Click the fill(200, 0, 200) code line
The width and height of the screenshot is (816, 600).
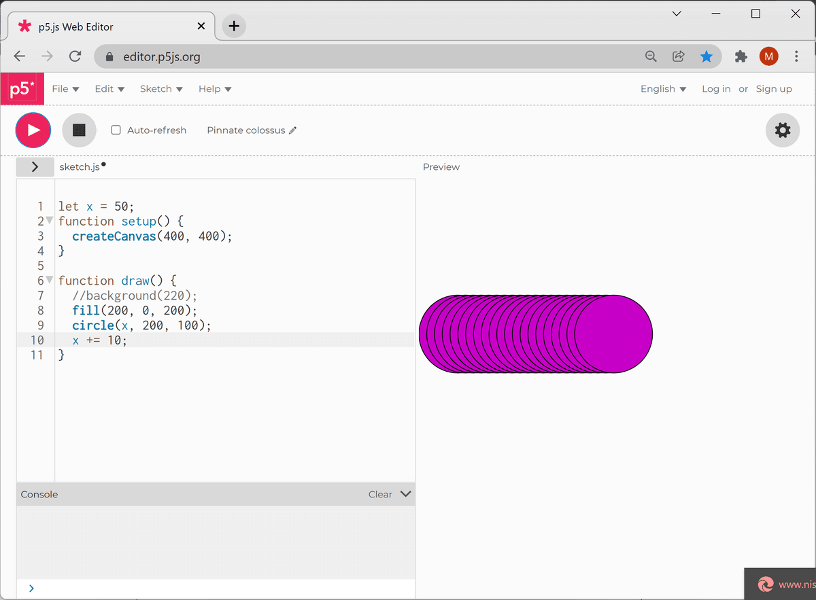point(135,311)
